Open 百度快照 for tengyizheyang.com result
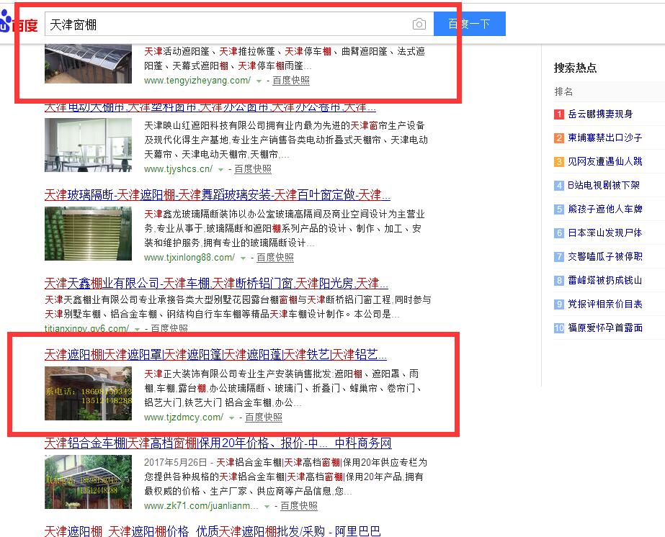665x537 pixels. click(290, 81)
